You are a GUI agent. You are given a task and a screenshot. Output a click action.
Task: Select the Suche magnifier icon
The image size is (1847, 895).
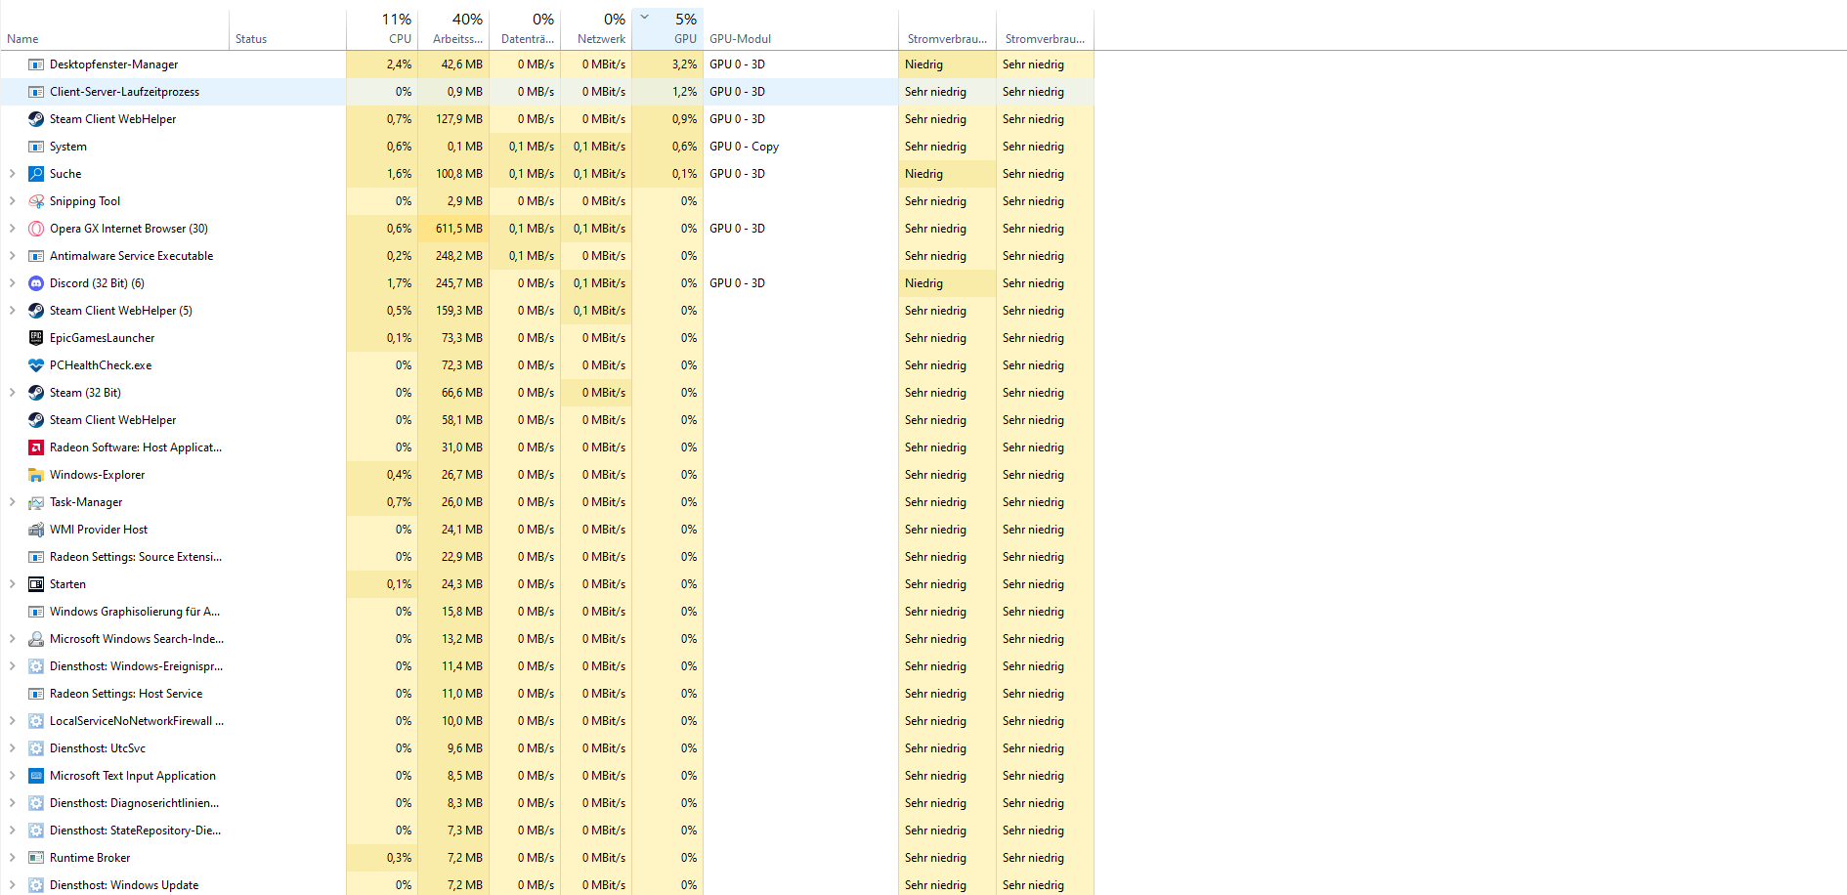[x=36, y=174]
